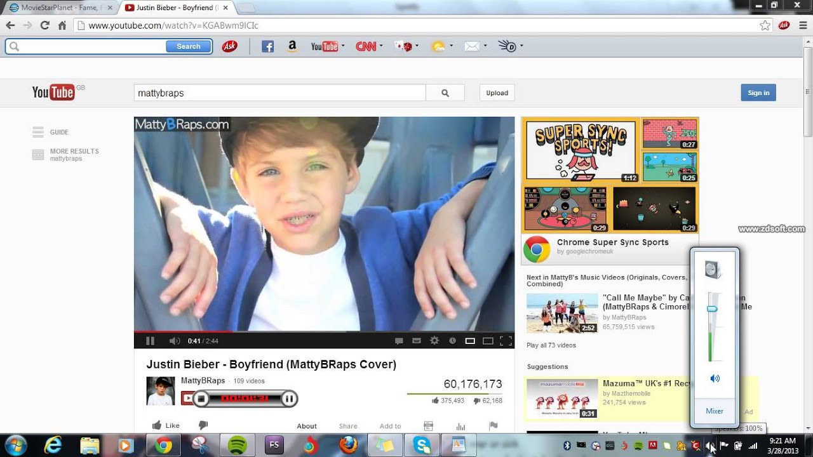
Task: Click the Ask logo toolbar icon
Action: (x=229, y=46)
